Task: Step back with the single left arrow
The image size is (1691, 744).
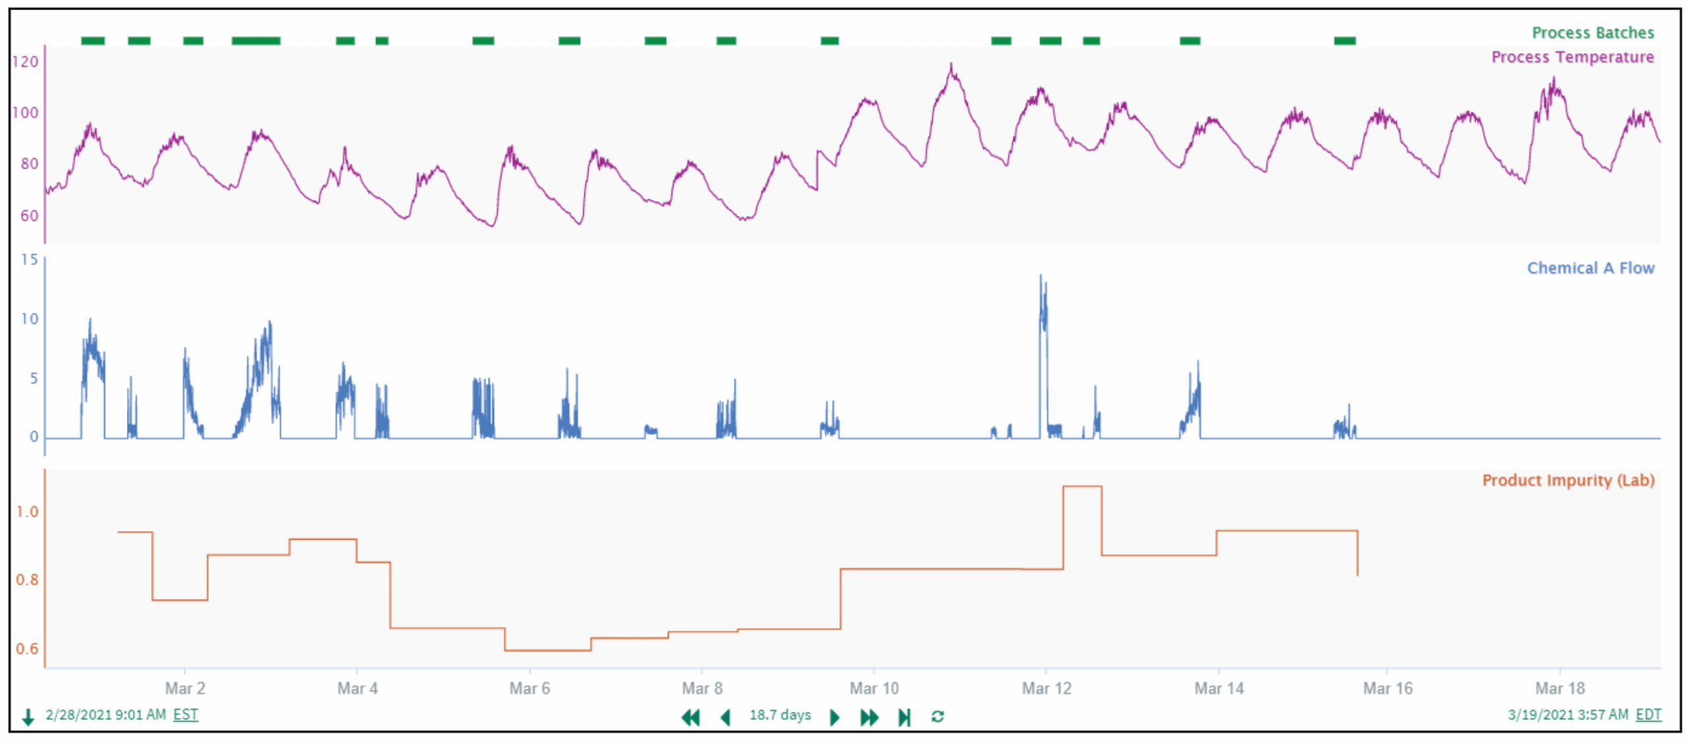Action: click(725, 717)
